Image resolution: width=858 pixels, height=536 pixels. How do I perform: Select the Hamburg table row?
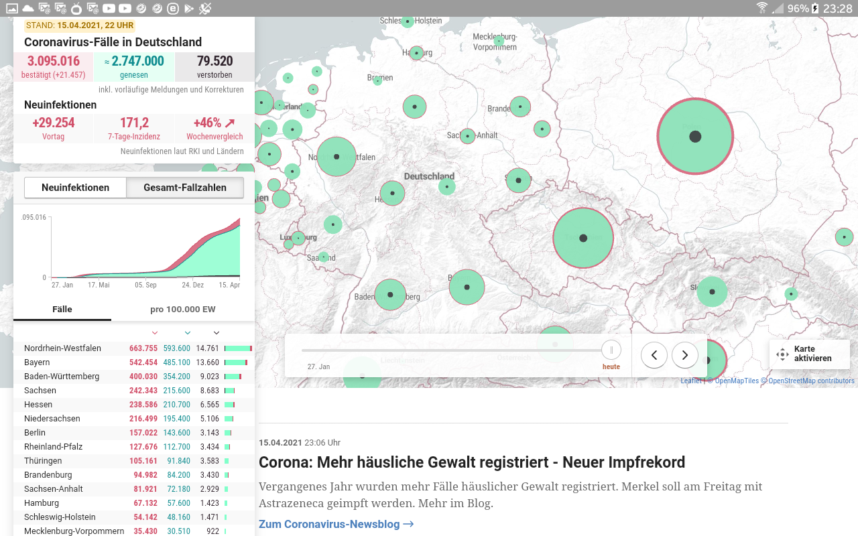134,503
